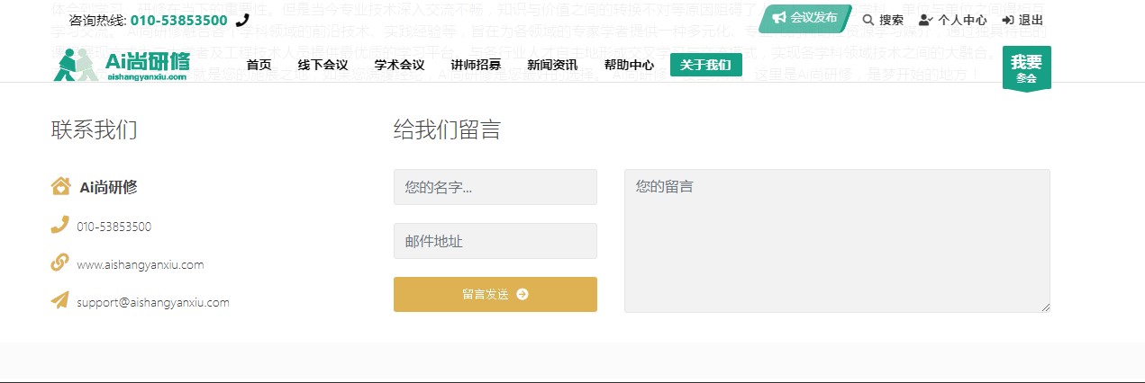Submit the form with 留言发送 button

click(x=495, y=294)
